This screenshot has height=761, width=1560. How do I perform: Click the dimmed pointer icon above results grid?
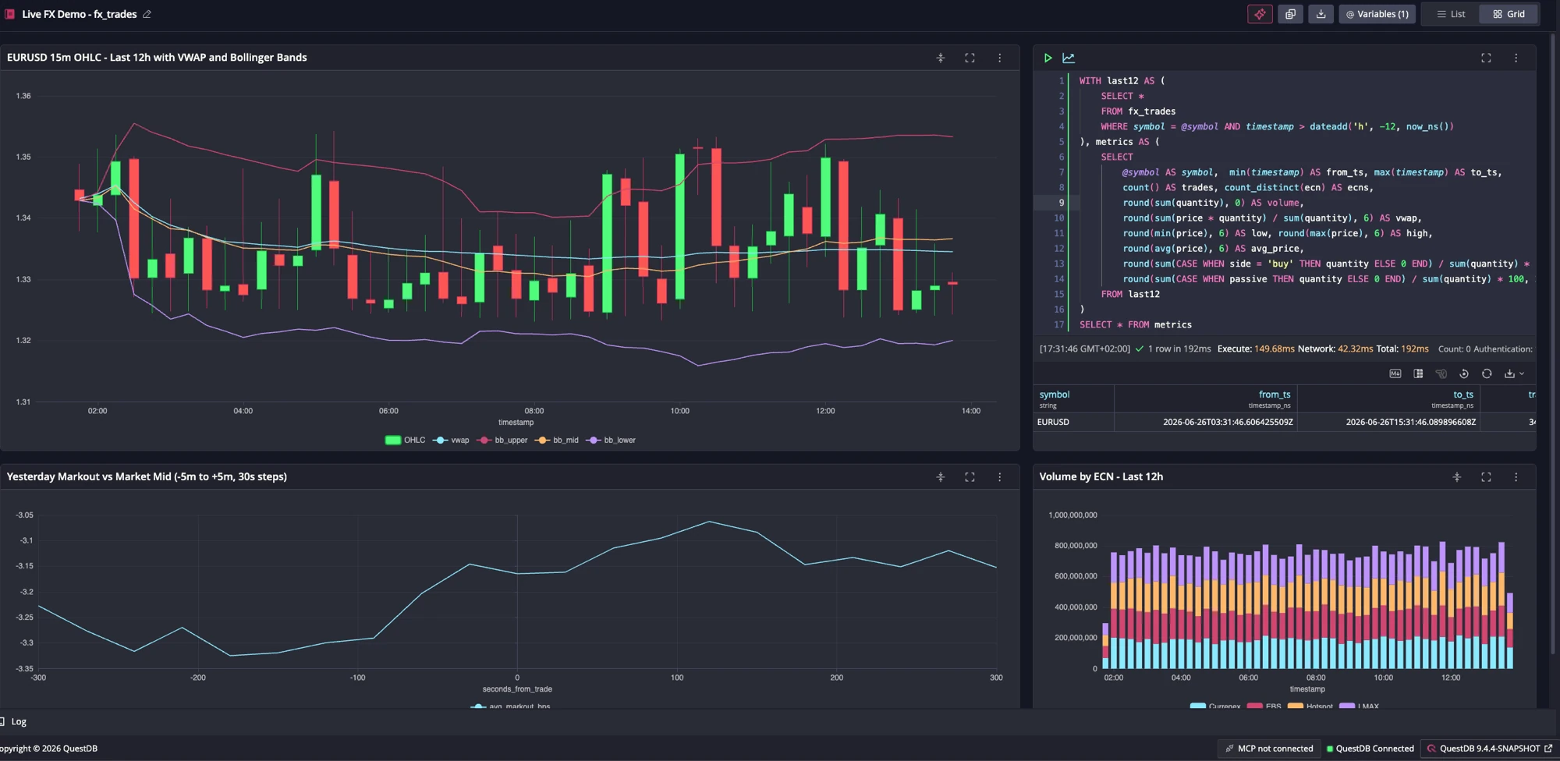point(1441,373)
